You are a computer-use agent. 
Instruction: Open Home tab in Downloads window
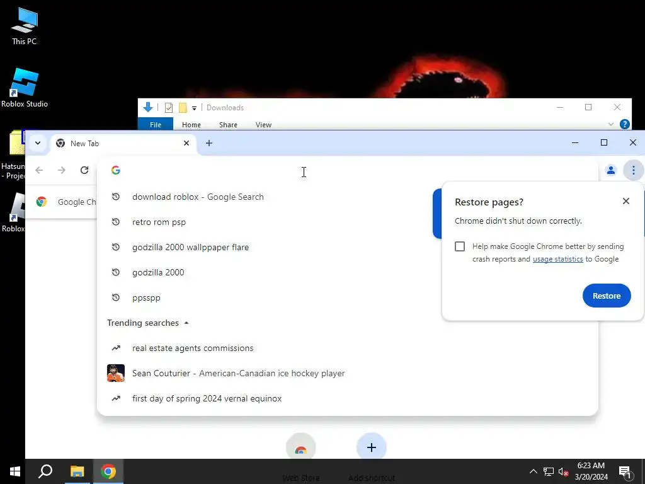191,125
